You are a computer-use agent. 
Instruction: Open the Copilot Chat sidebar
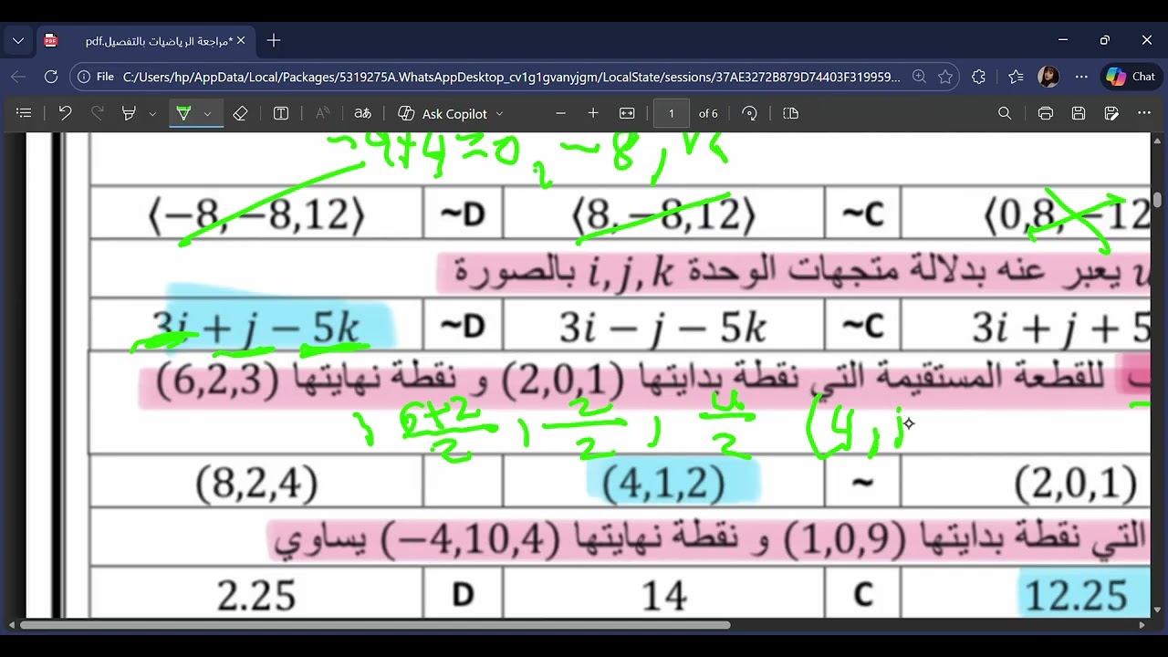[x=1131, y=77]
